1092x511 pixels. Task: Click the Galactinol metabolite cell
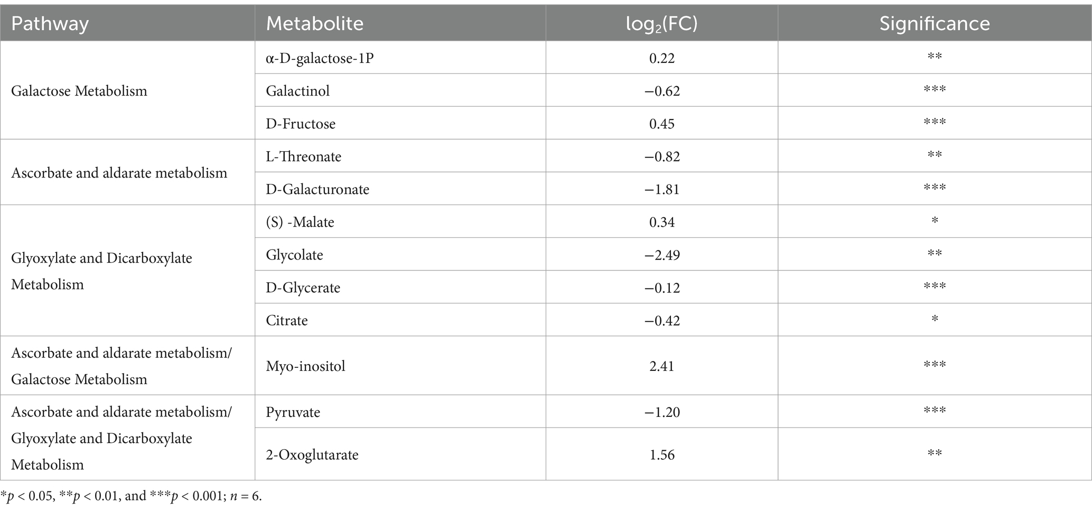[400, 90]
